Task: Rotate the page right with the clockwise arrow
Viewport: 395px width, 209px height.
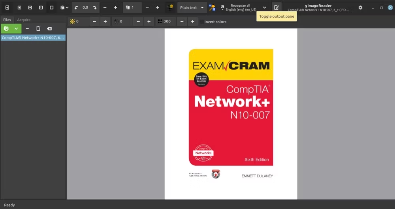Action: 95,7
